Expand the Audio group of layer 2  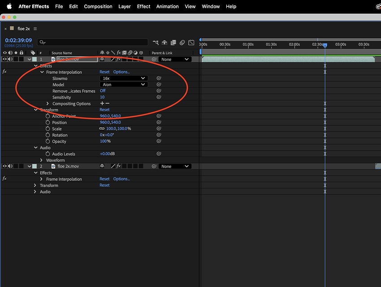click(35, 192)
